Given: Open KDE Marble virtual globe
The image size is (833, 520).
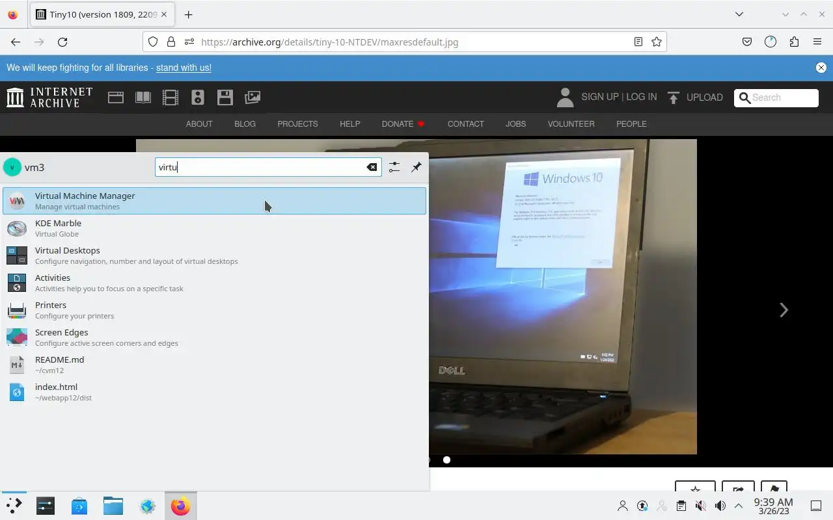Looking at the screenshot, I should click(214, 228).
